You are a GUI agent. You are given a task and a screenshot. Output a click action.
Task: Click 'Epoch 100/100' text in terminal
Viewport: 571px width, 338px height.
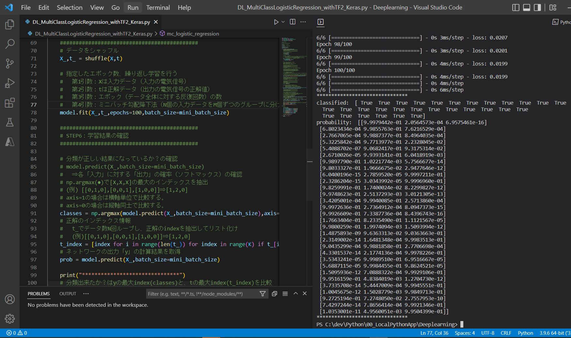pyautogui.click(x=336, y=70)
